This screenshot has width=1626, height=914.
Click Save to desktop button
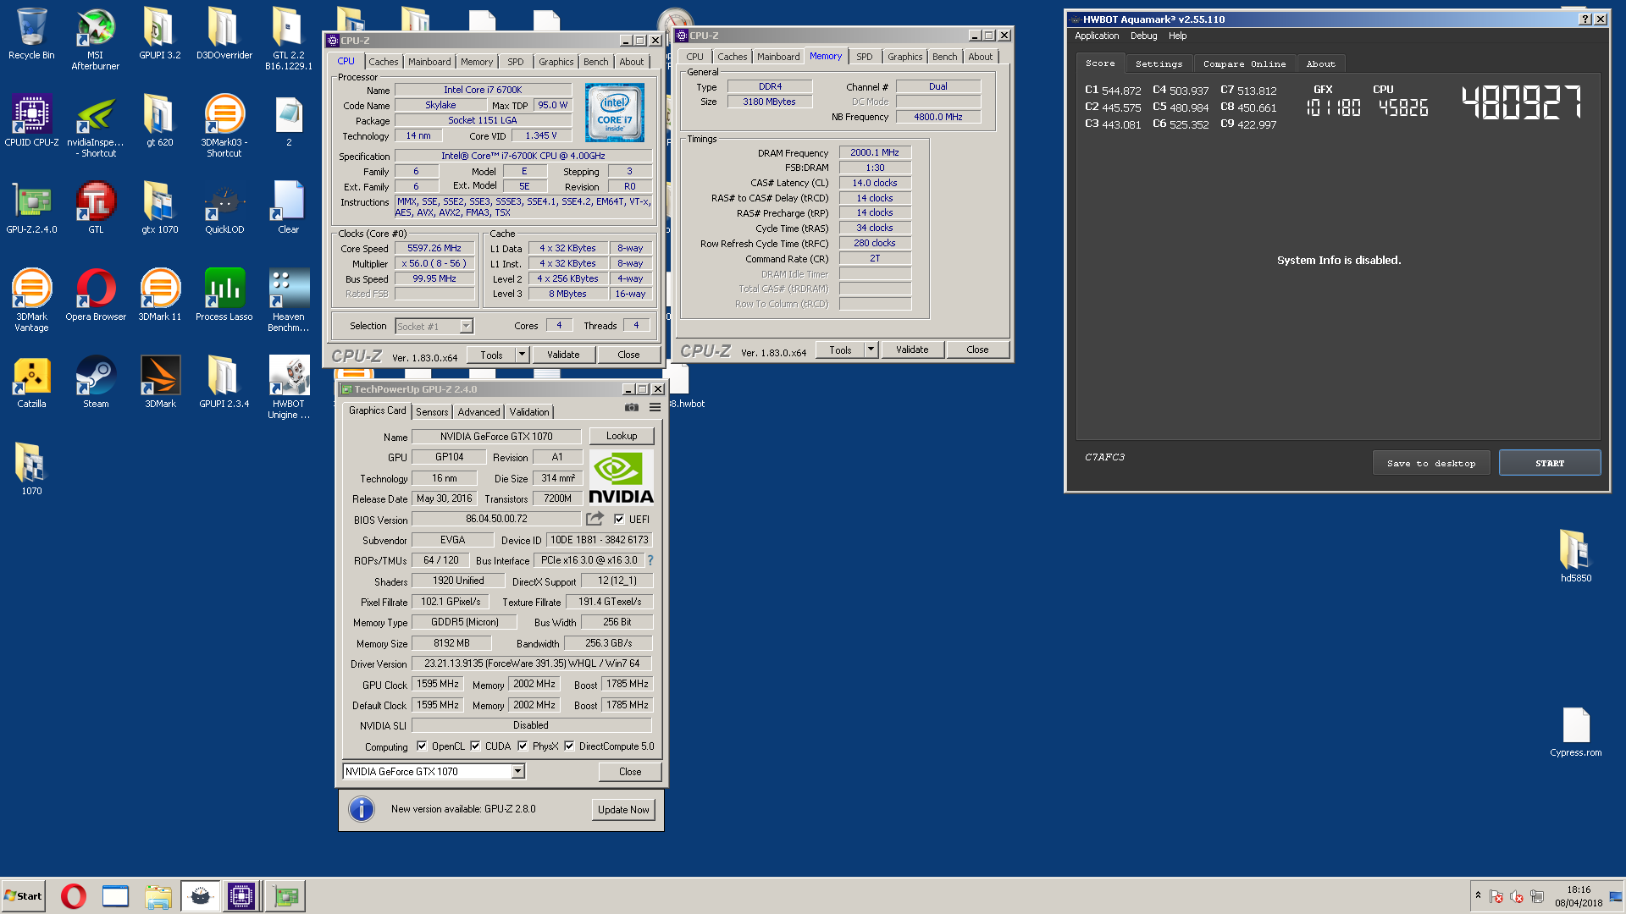point(1431,463)
